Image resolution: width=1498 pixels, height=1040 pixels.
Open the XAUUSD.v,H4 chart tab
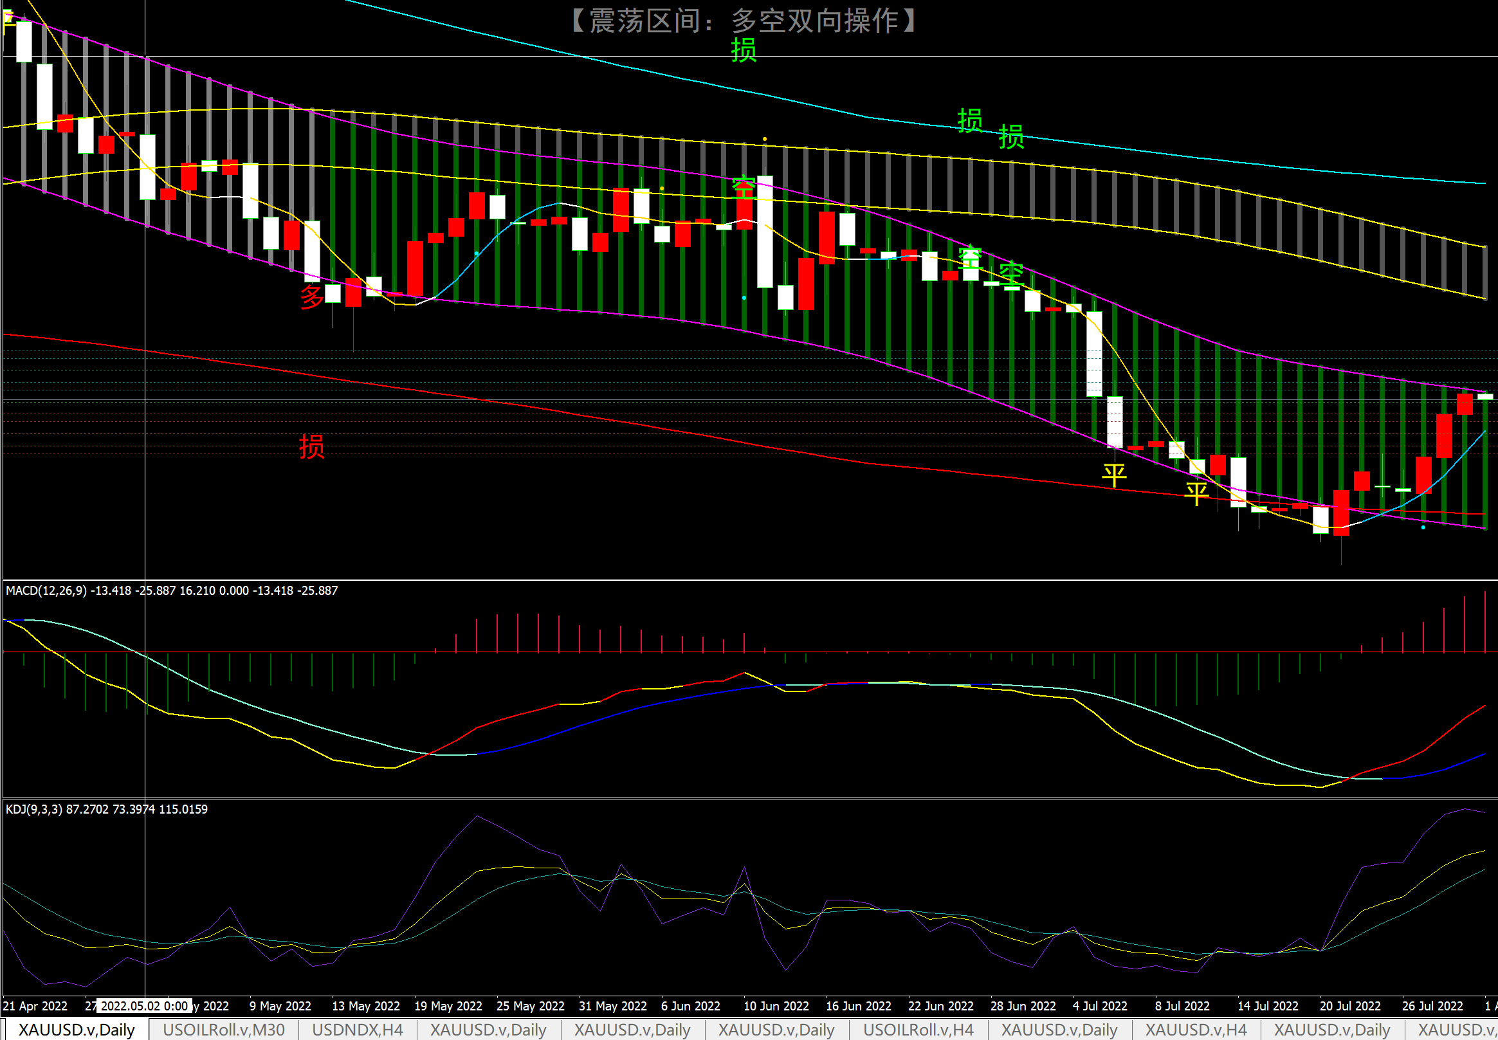[1196, 1030]
